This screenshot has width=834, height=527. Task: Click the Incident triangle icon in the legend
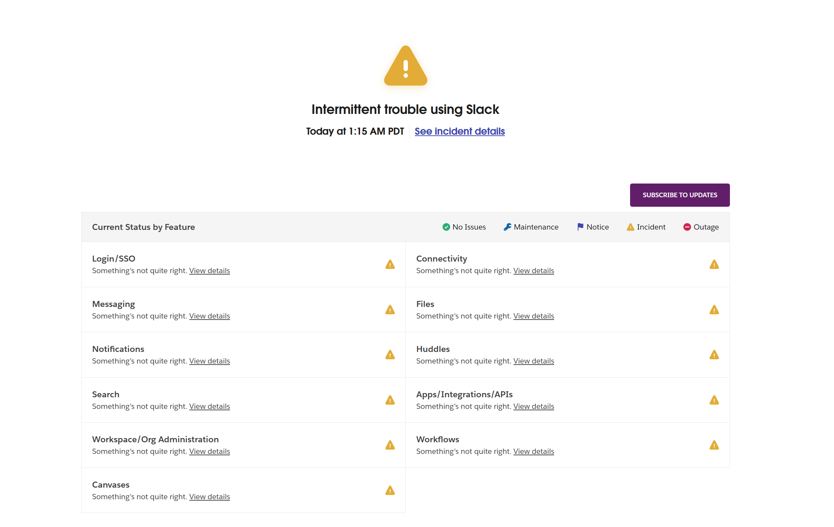tap(630, 227)
